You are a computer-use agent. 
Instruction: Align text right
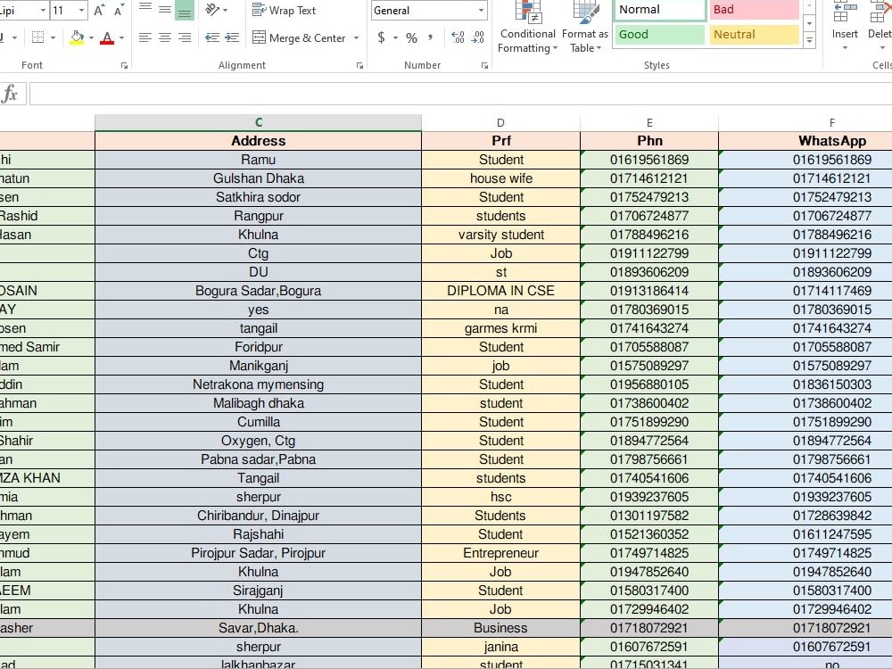pos(185,38)
